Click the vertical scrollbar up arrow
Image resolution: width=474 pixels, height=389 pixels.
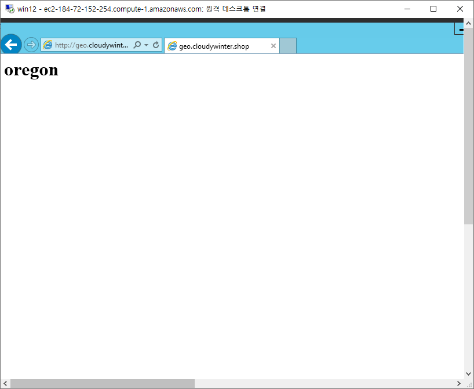(469, 23)
